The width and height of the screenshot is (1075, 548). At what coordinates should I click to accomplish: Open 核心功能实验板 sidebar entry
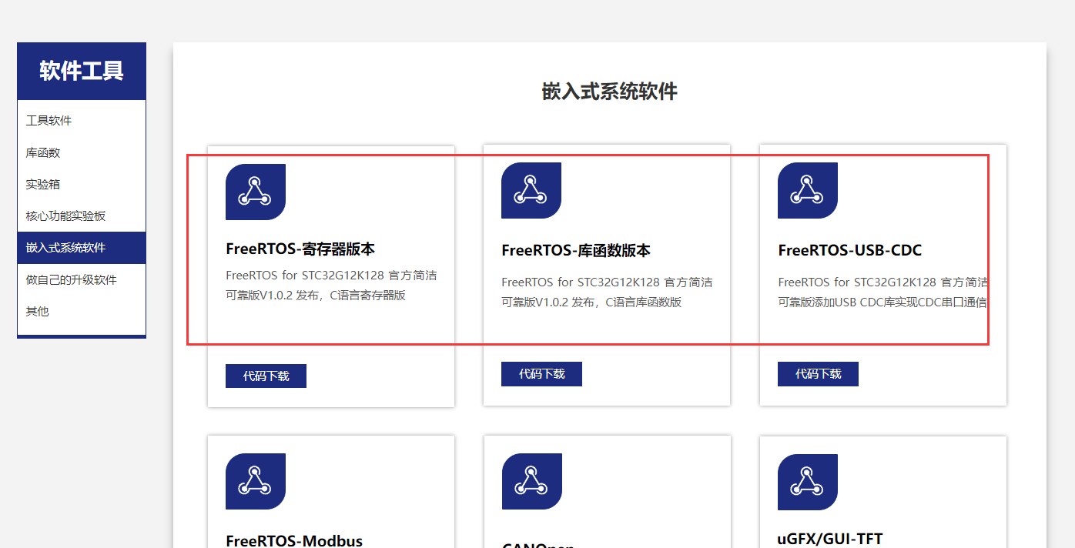tap(82, 216)
